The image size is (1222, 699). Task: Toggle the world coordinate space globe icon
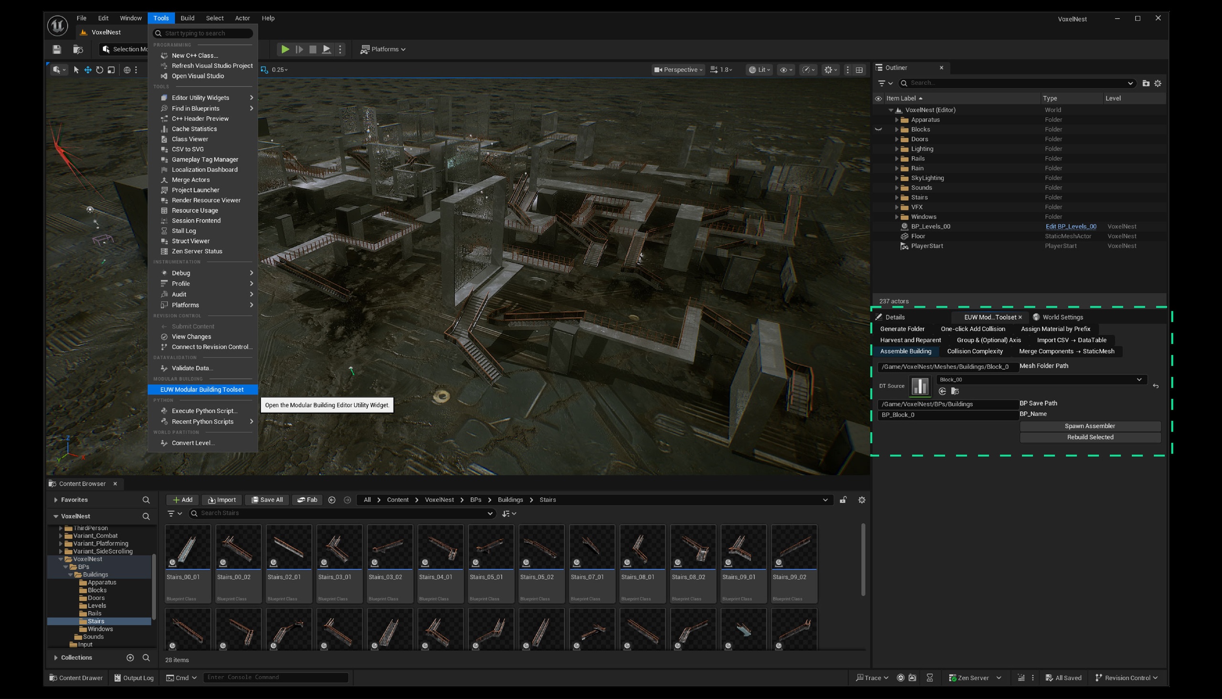tap(127, 70)
